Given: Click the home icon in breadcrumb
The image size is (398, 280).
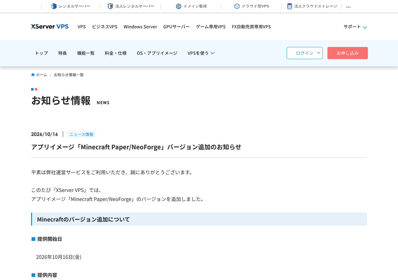Looking at the screenshot, I should (x=33, y=75).
